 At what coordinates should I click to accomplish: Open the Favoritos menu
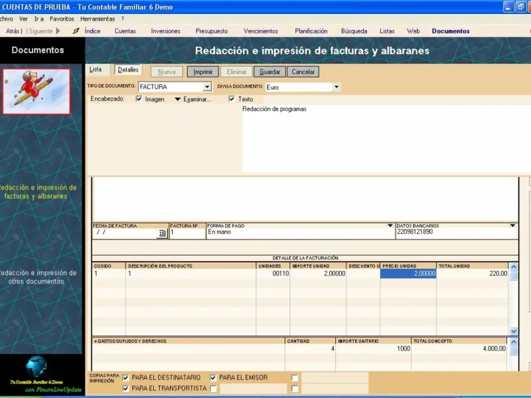(62, 19)
